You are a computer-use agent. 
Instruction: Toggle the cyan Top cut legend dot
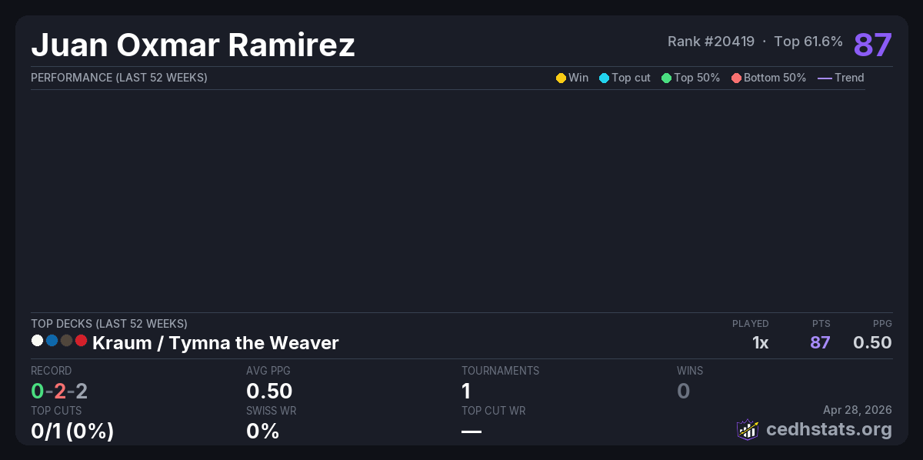604,78
